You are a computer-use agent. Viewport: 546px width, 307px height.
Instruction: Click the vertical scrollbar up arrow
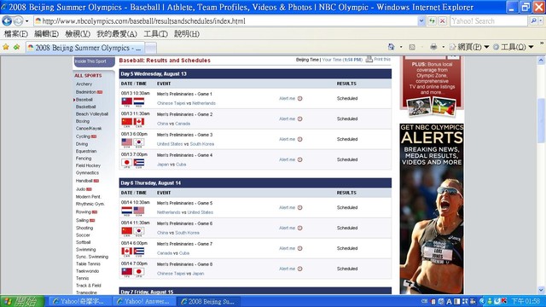pos(541,61)
